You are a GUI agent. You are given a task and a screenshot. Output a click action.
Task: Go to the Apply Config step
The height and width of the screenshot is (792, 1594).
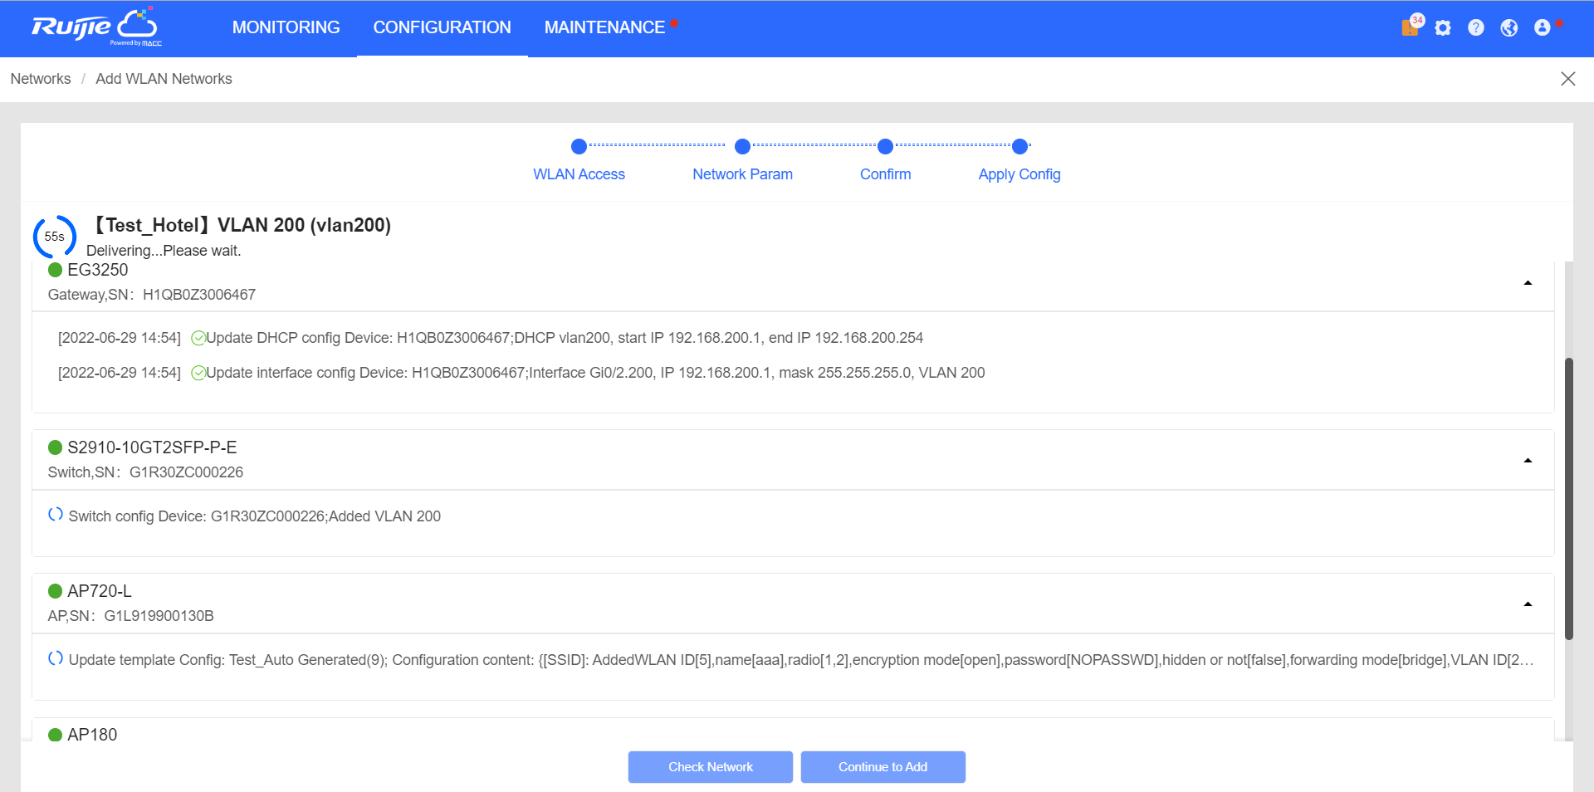1019,174
